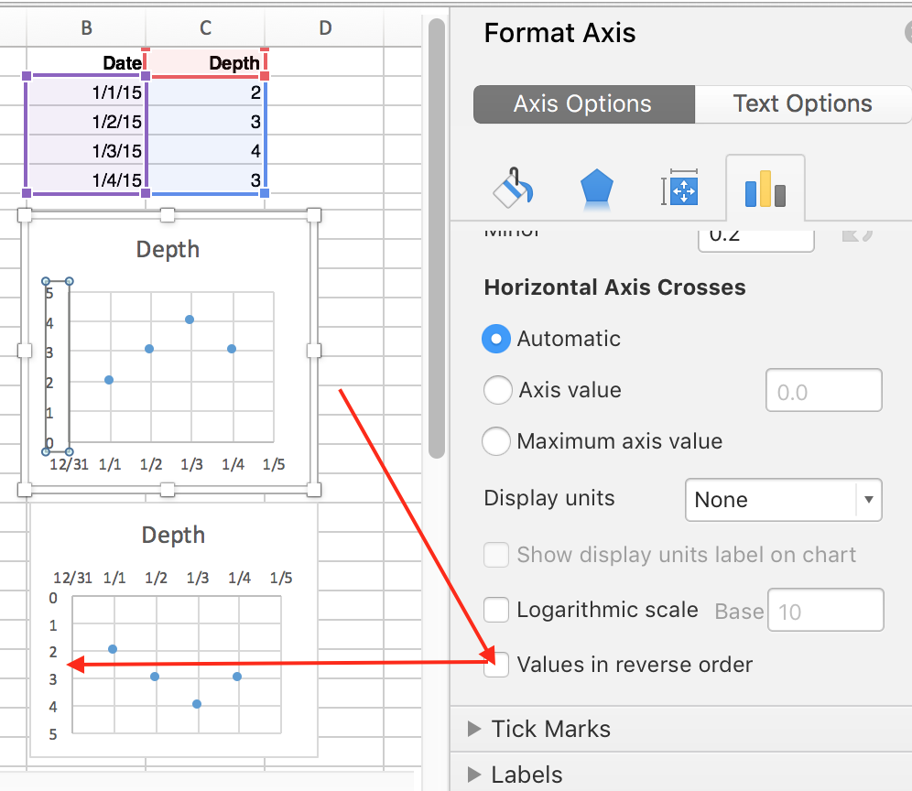
Task: Click the vertical scrollbar beside the sheet
Action: tap(436, 238)
